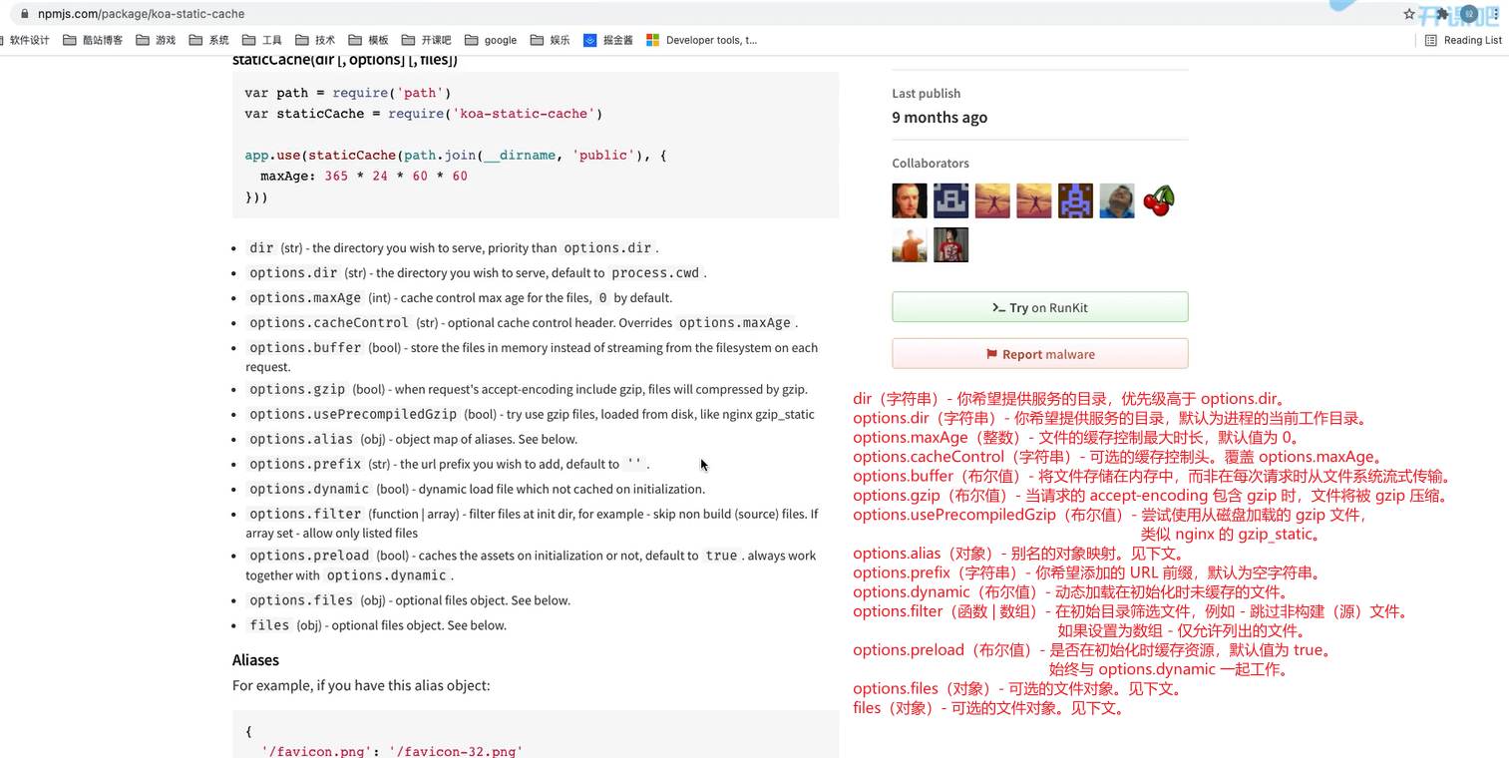Open the 开课吧 bookmarks folder
Viewport: 1509px width, 758px height.
point(424,40)
